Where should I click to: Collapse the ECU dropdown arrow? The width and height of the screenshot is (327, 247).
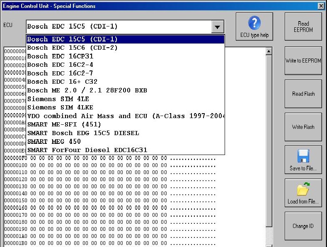(217, 27)
